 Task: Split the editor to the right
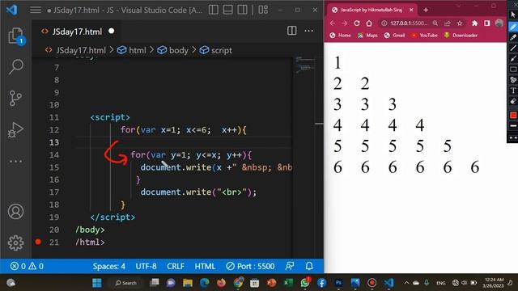291,31
